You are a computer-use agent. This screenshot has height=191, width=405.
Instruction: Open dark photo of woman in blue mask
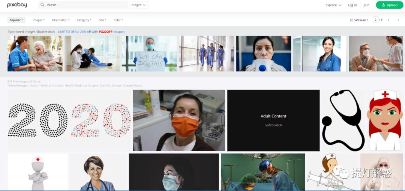(174, 172)
